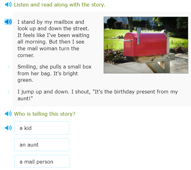Viewport: 191px width, 170px height.
Task: Play audio for the a kid answer
Action: click(x=8, y=128)
